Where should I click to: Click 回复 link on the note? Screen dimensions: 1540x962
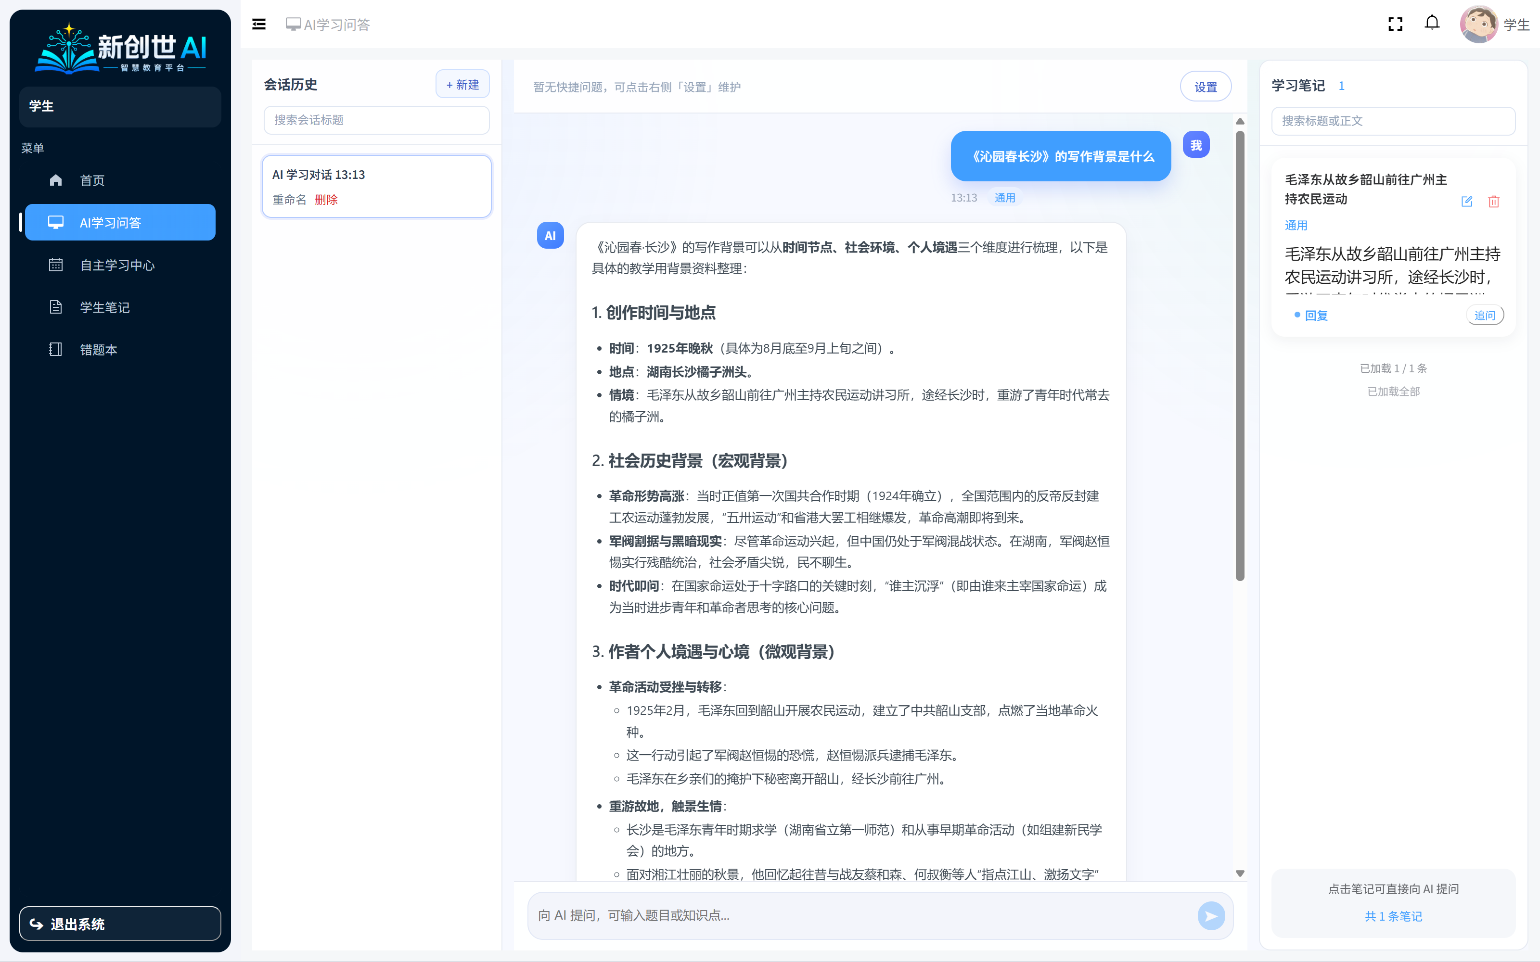(x=1316, y=315)
